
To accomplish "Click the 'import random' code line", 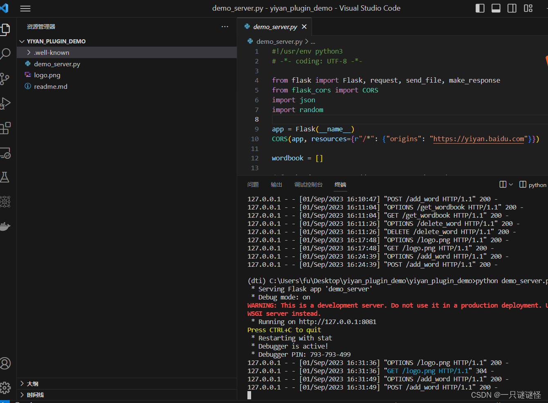I will (297, 110).
